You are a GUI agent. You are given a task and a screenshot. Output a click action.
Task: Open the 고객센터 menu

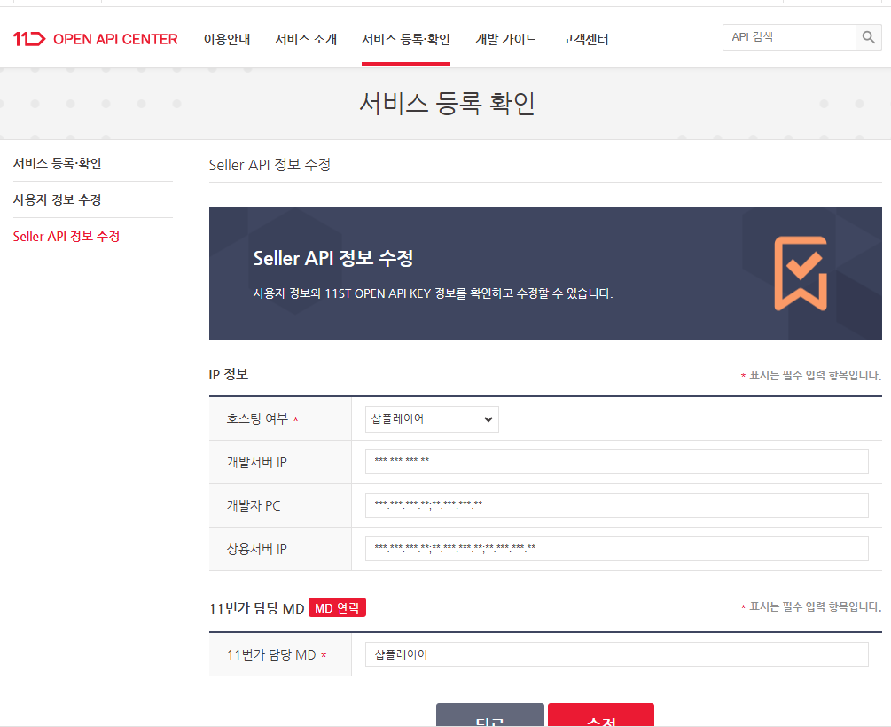click(x=585, y=39)
